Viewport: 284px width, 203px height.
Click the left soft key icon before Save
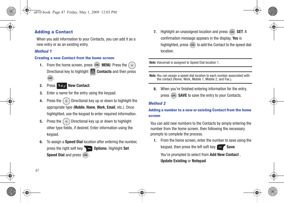[x=221, y=147]
